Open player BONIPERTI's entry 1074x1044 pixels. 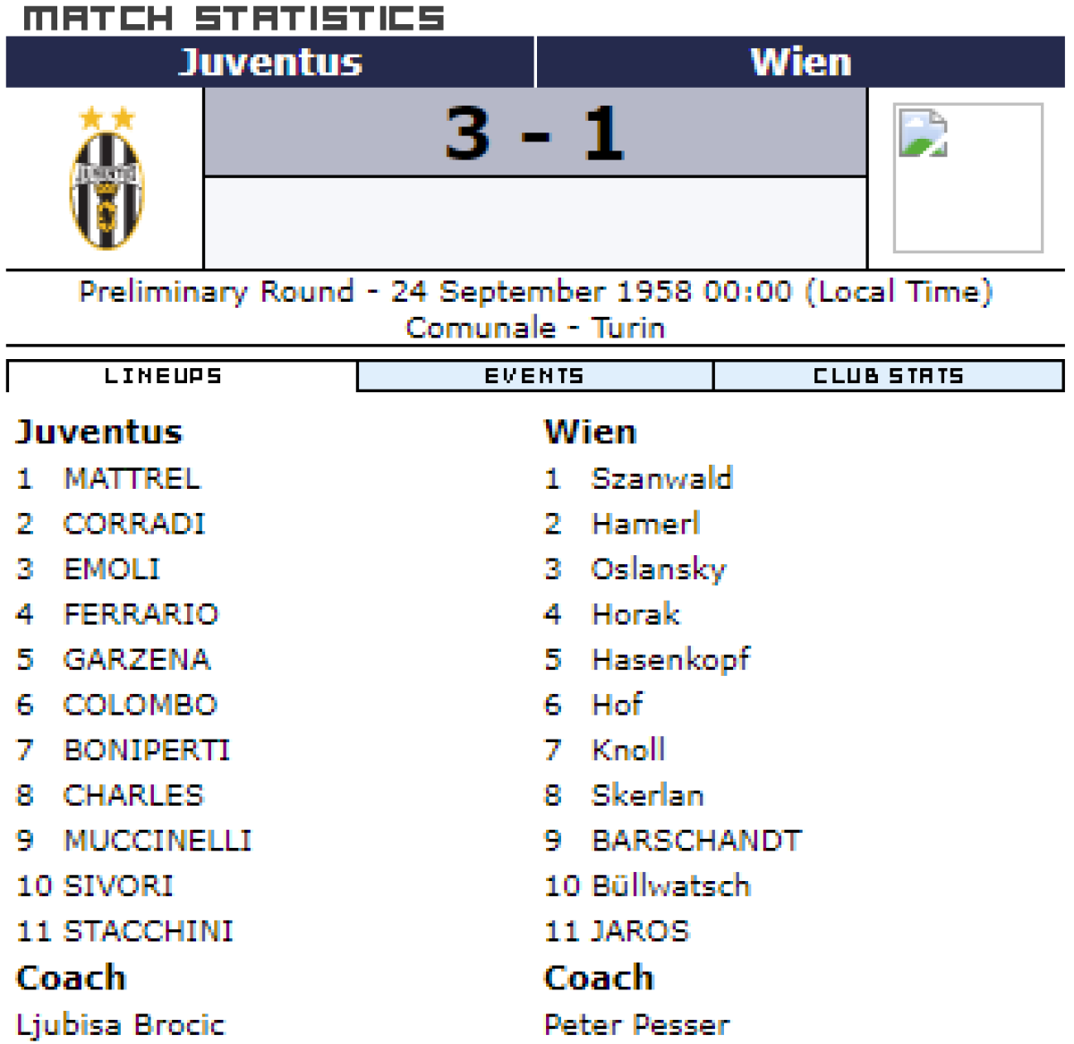[147, 750]
